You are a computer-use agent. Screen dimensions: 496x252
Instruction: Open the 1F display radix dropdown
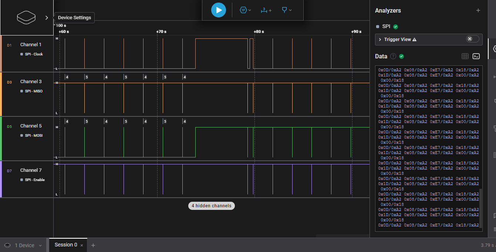246,10
